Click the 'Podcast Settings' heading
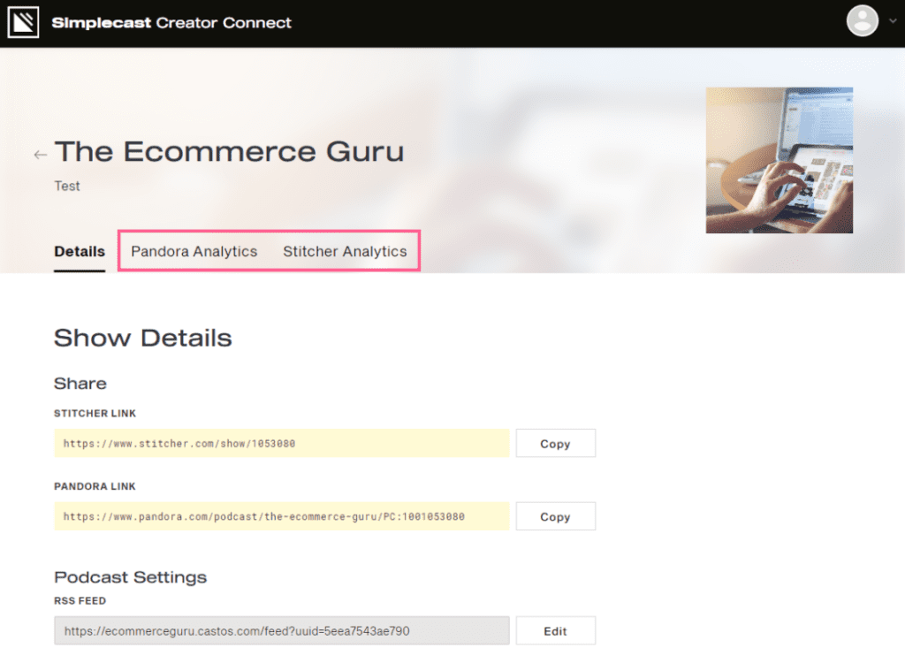The image size is (905, 663). [x=131, y=577]
